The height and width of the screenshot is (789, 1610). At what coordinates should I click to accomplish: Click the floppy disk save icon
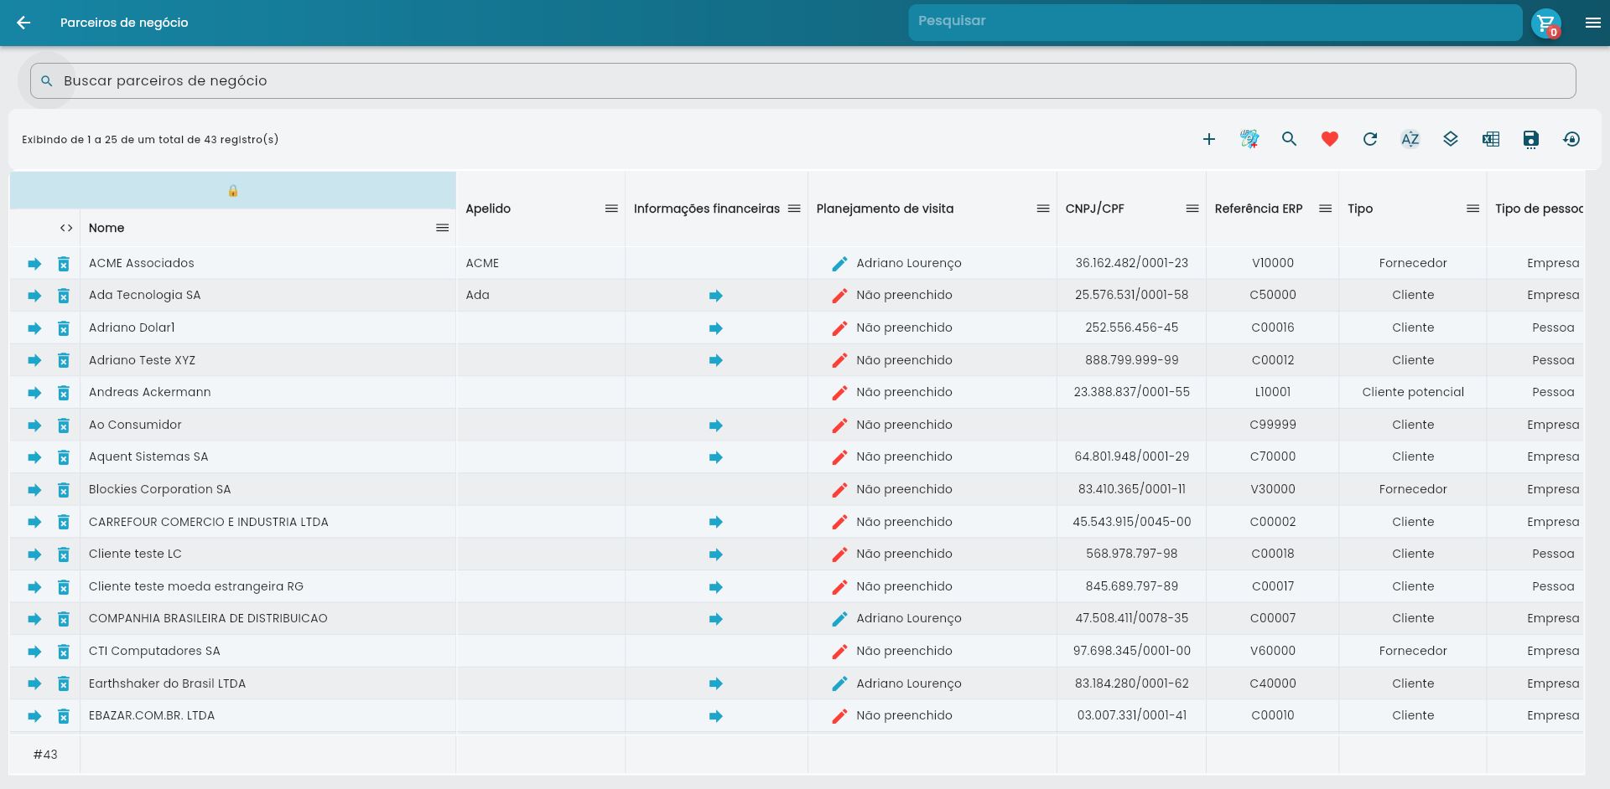(1530, 140)
